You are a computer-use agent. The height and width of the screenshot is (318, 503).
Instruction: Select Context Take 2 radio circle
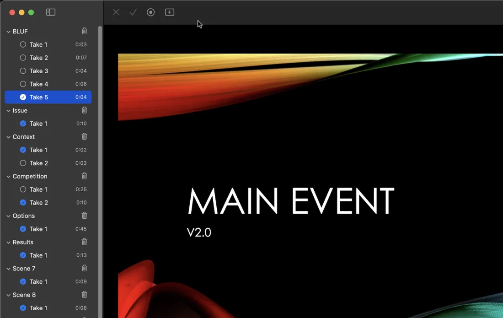coord(23,163)
